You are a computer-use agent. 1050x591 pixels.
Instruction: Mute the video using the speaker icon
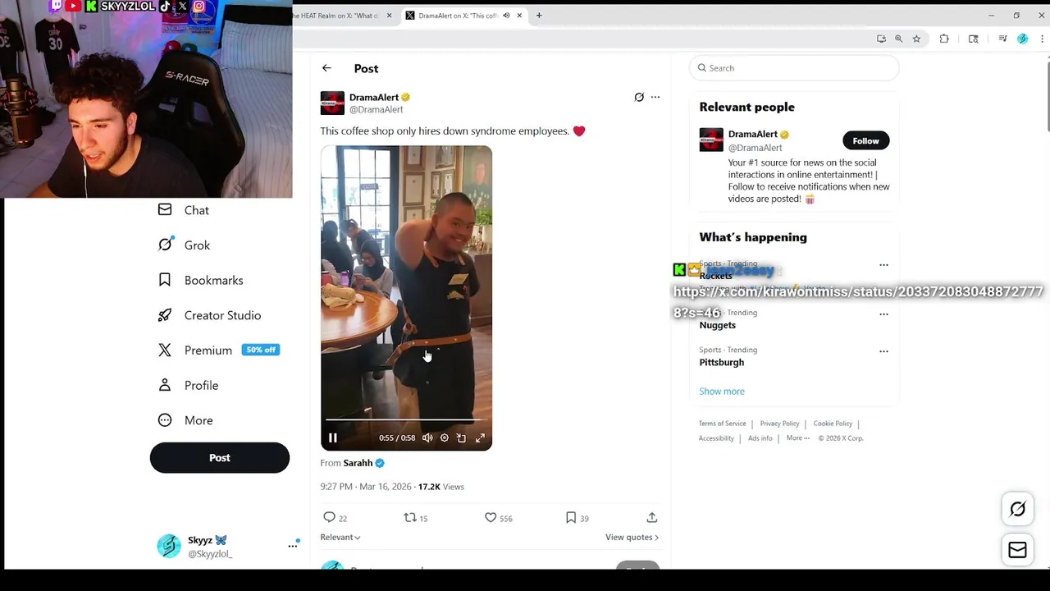click(x=427, y=438)
